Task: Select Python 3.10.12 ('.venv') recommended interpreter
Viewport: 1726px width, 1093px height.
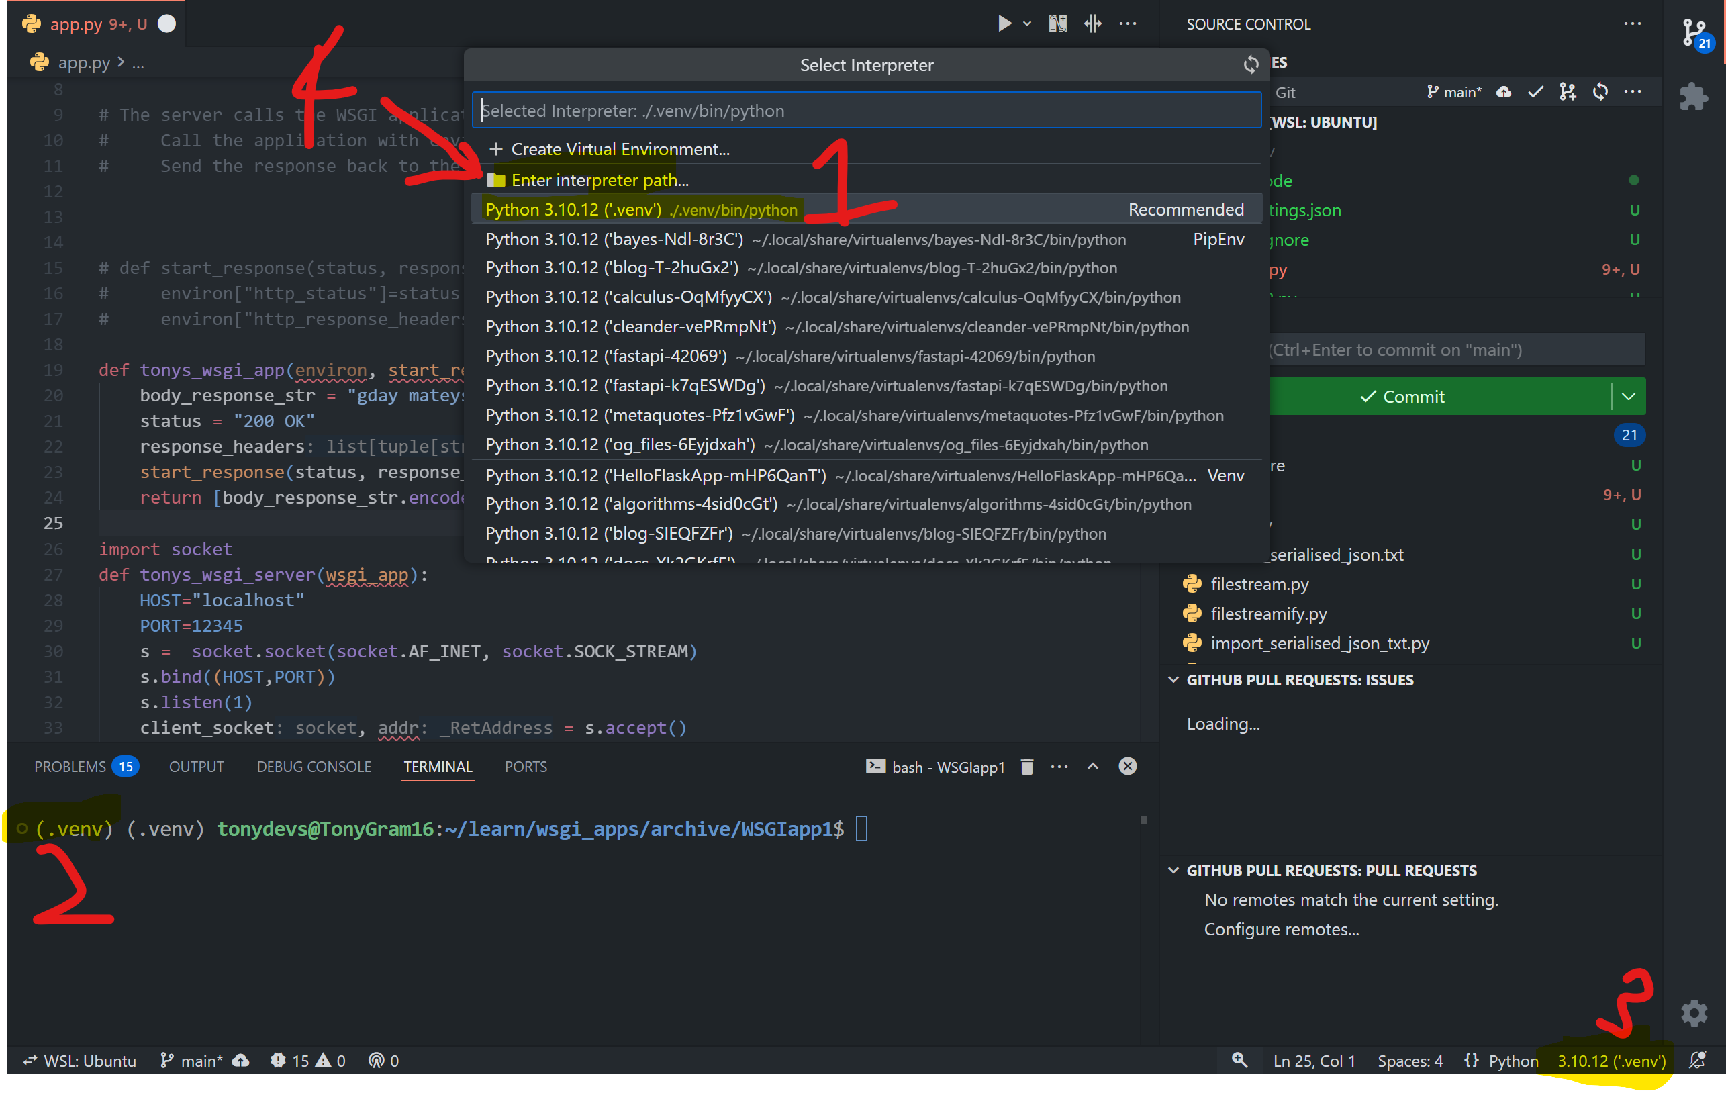Action: click(x=866, y=209)
